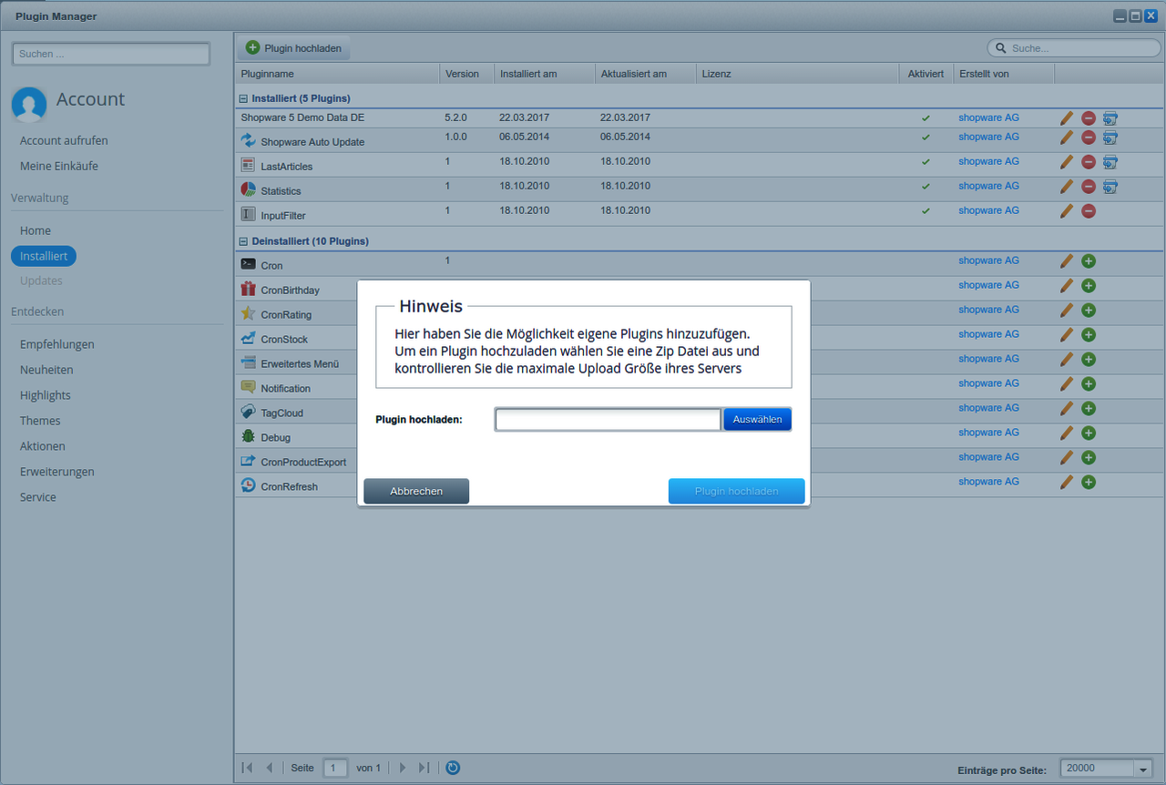Open Erweiterungen in sidebar
The image size is (1166, 785).
[57, 472]
